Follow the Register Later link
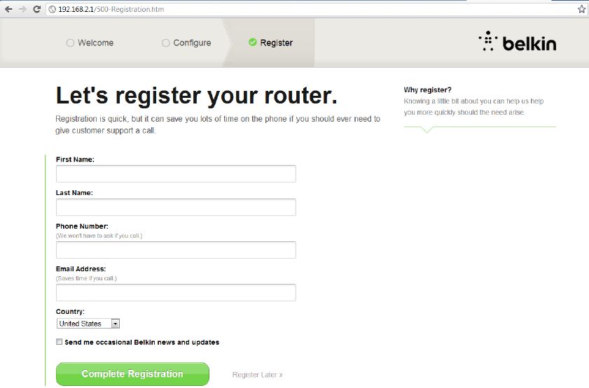Viewport: 589px width, 388px height. (x=257, y=375)
